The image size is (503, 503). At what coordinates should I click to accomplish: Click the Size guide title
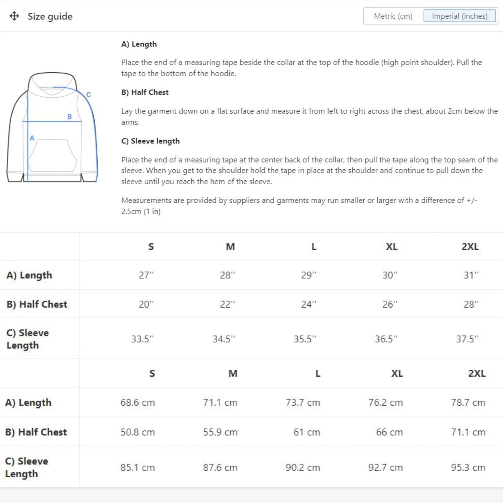point(50,16)
